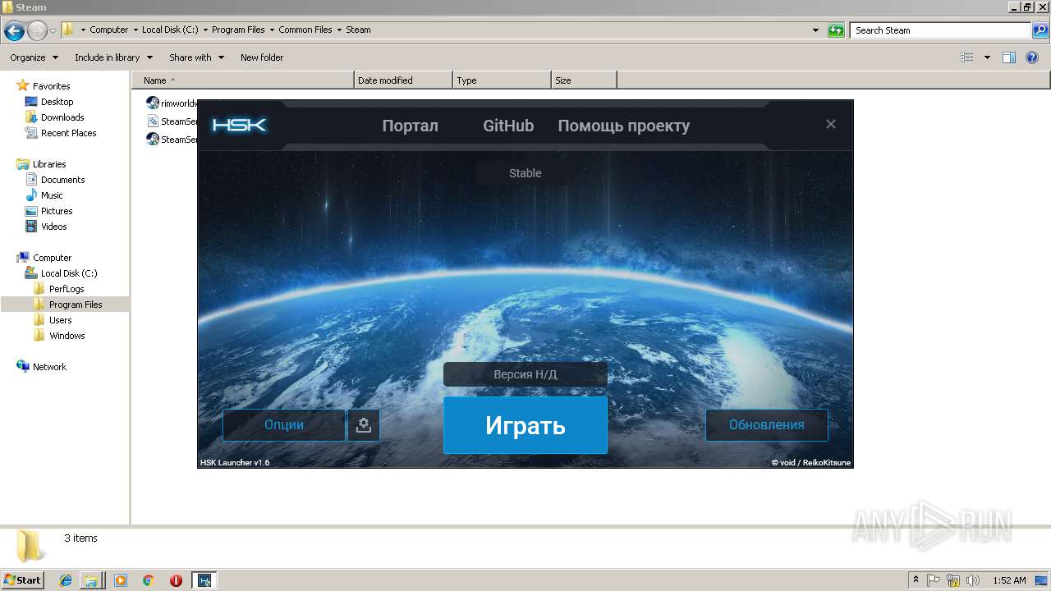This screenshot has width=1051, height=591.
Task: Open Include in library dropdown
Action: [x=113, y=57]
